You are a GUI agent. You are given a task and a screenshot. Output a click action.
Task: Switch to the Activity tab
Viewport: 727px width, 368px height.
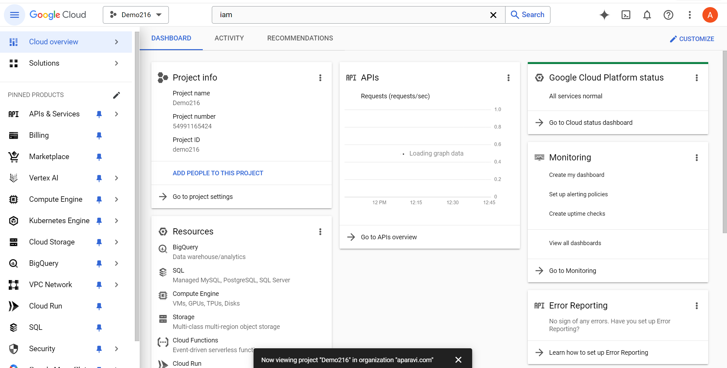(229, 38)
